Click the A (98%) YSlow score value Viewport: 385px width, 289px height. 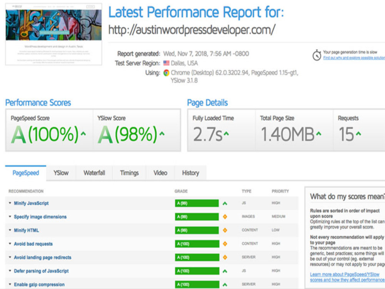pyautogui.click(x=127, y=134)
